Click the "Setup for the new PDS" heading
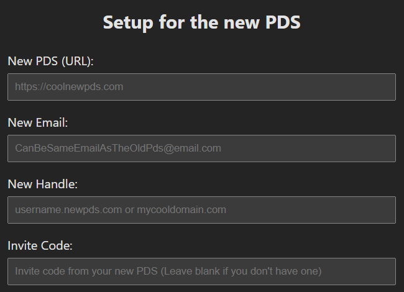 [x=201, y=23]
